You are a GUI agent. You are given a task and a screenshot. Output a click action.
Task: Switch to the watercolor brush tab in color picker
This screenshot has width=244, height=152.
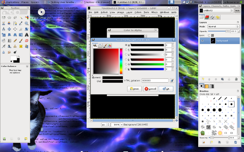pyautogui.click(x=105, y=46)
